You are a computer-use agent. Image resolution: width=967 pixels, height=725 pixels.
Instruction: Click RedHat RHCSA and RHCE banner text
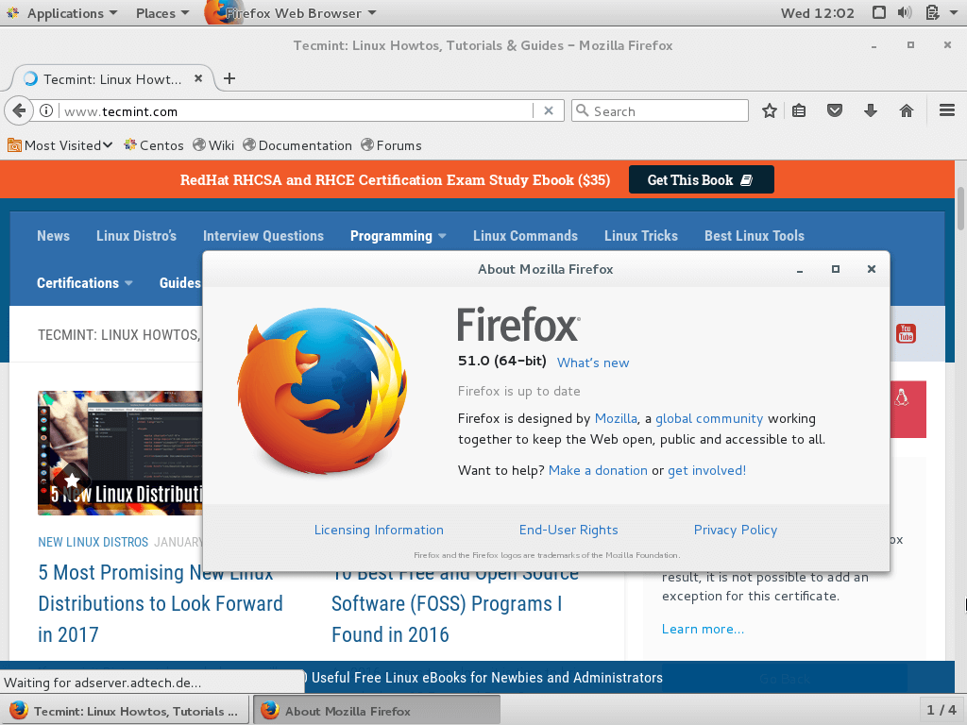coord(395,180)
